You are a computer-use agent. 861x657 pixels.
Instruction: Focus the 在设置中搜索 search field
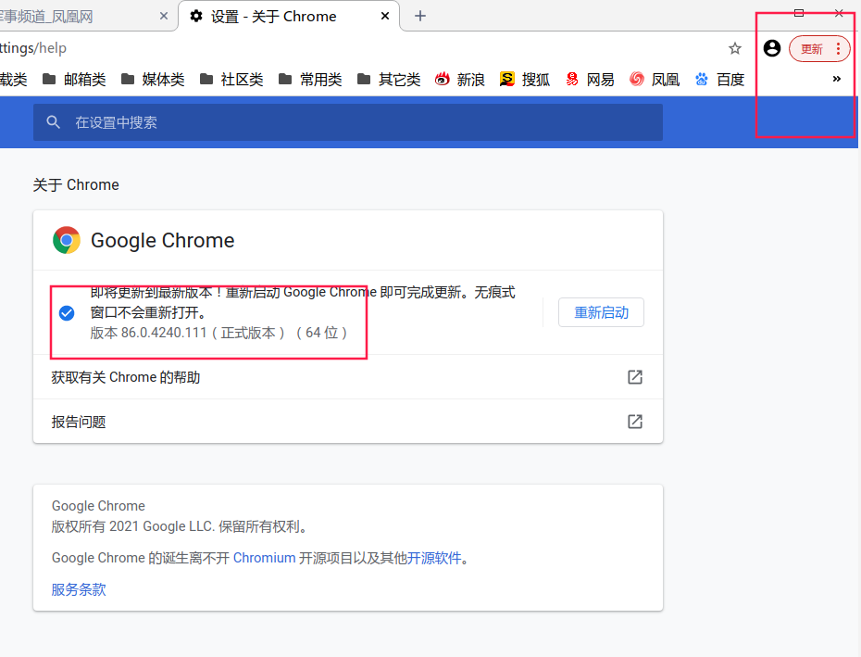(x=361, y=122)
